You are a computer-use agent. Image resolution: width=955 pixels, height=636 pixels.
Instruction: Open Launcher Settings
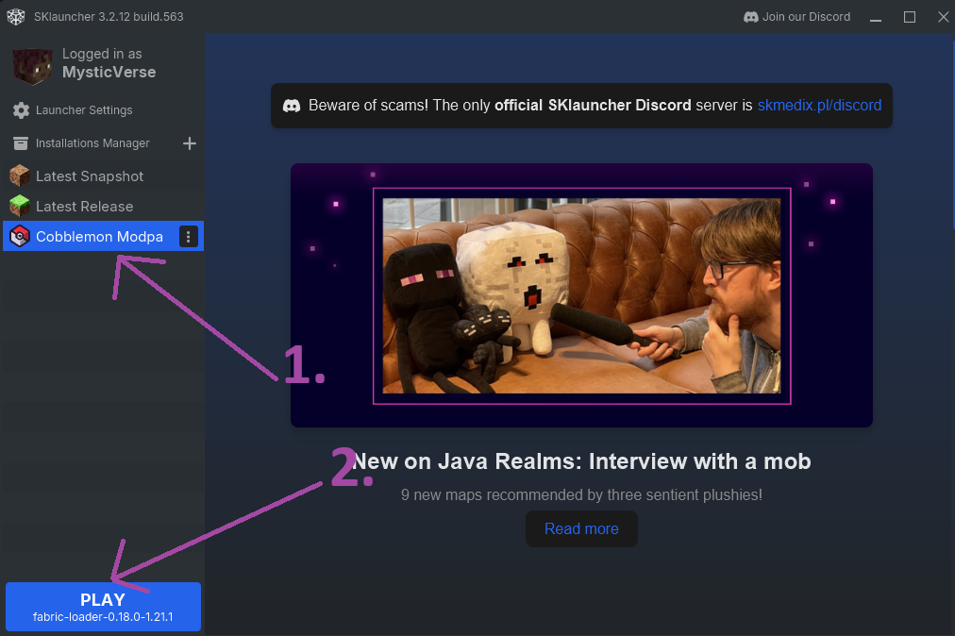click(x=84, y=110)
